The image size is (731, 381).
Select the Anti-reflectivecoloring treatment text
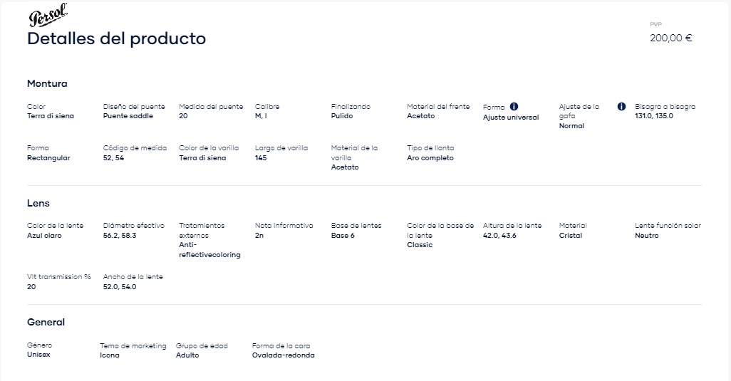pos(209,250)
